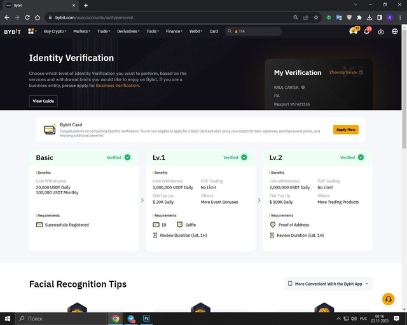The image size is (407, 325).
Task: Expand the Derivatives menu
Action: [128, 31]
